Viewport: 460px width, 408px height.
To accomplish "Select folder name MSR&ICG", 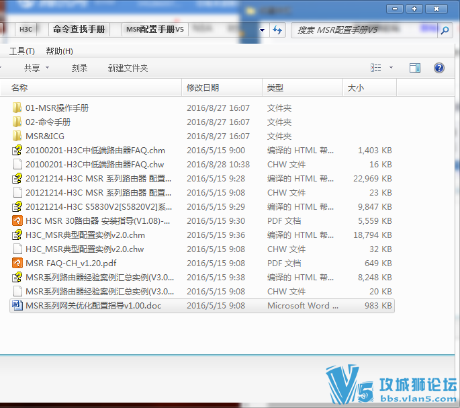I will point(45,136).
